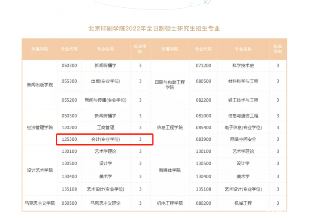Click the 3 in the 机械工程 row
Viewport: 322px width, 221px height.
278,203
